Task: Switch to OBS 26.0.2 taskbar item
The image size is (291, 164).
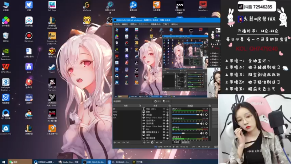Action: coord(94,162)
